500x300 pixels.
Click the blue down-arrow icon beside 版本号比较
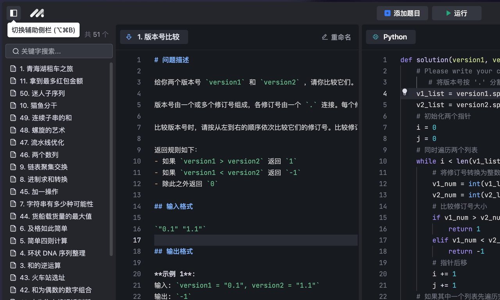point(129,37)
